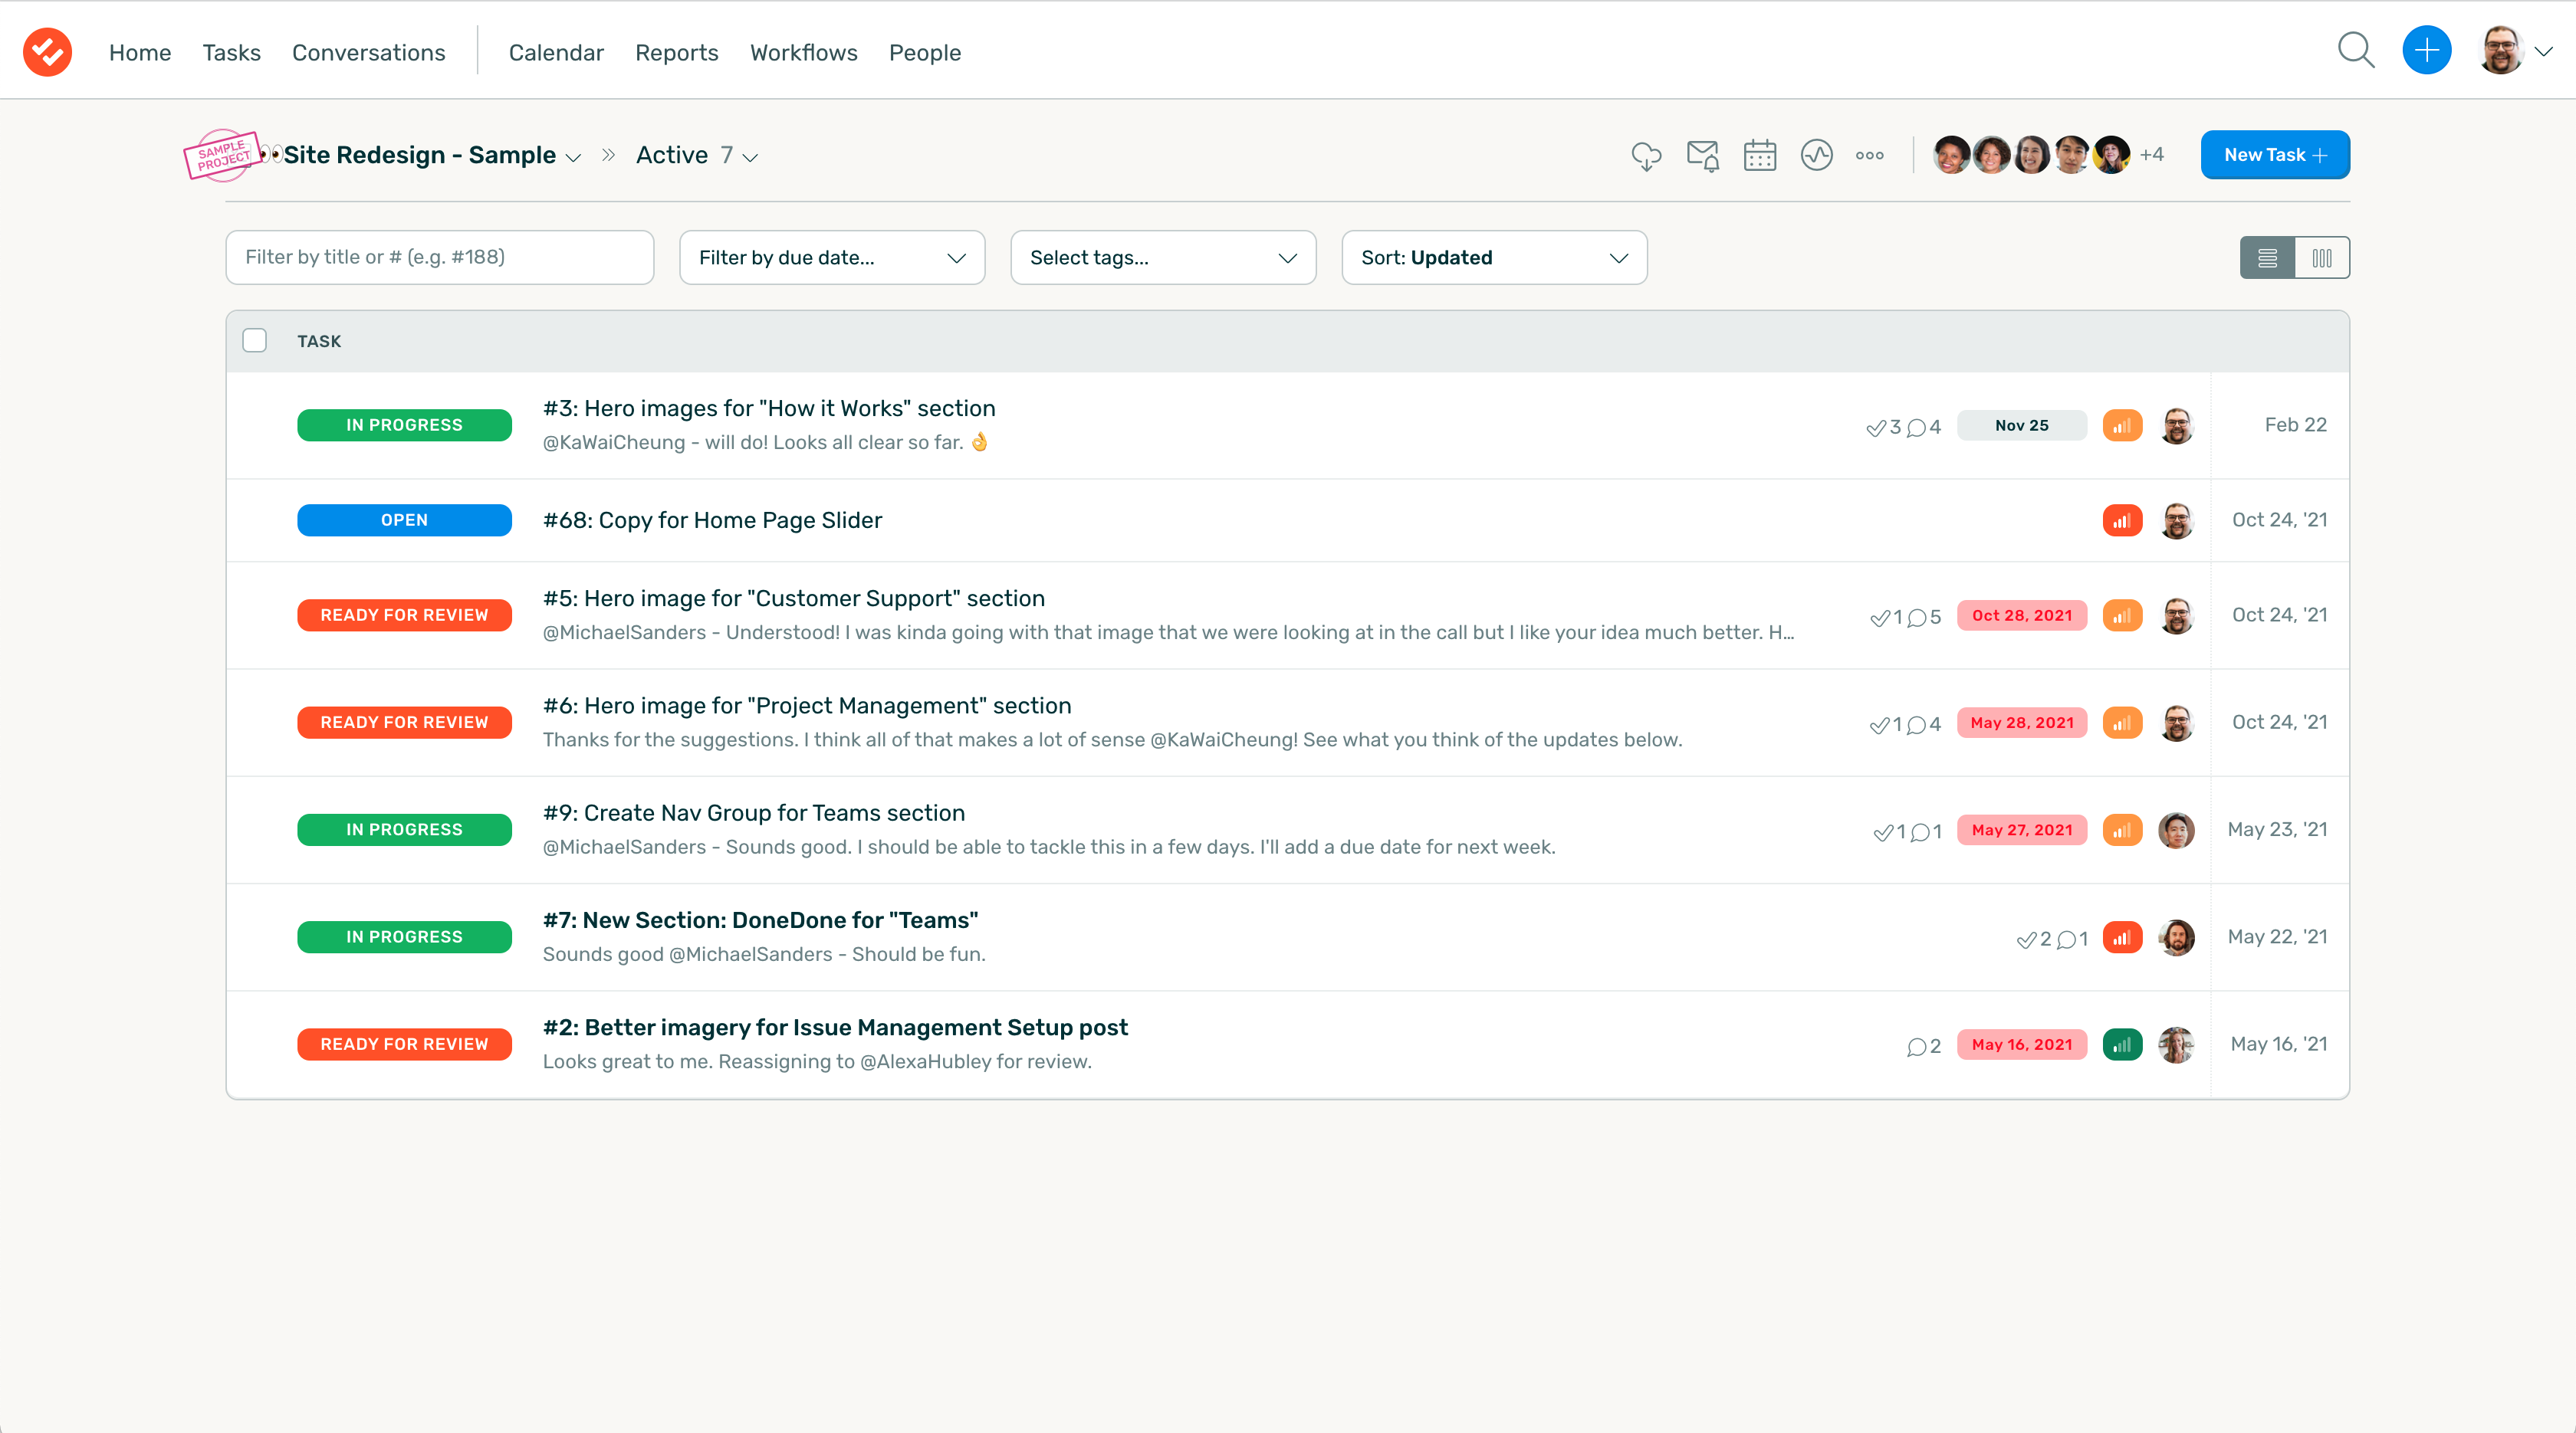The image size is (2576, 1433).
Task: Open task #68 Copy for Home Page Slider
Action: (712, 520)
